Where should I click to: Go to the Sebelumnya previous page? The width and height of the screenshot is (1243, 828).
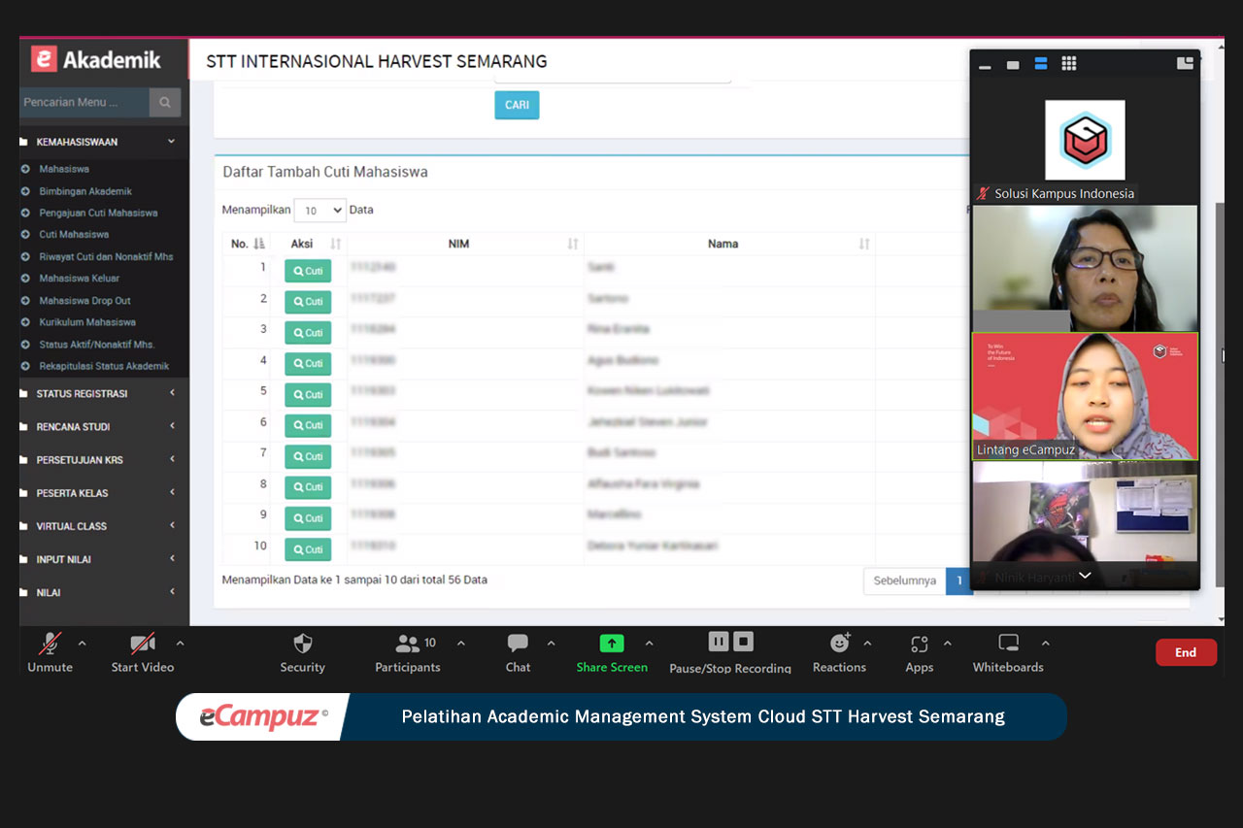tap(905, 580)
